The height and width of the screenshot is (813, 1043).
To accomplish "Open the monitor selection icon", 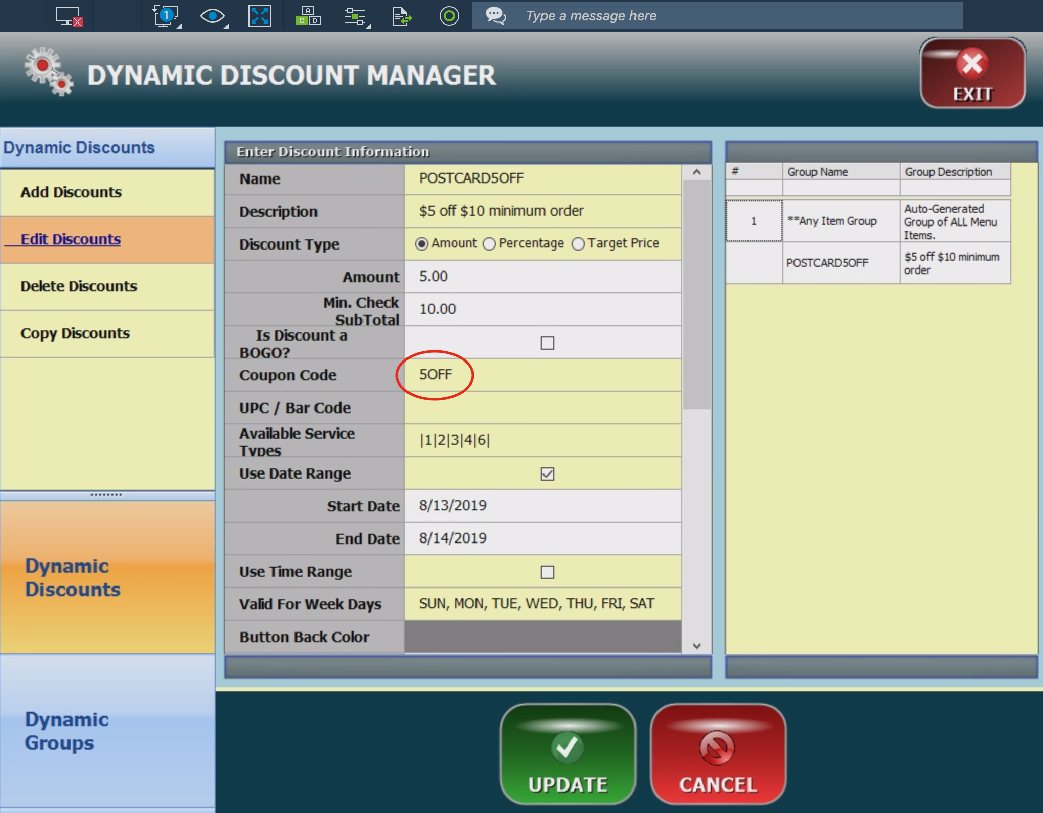I will (166, 16).
